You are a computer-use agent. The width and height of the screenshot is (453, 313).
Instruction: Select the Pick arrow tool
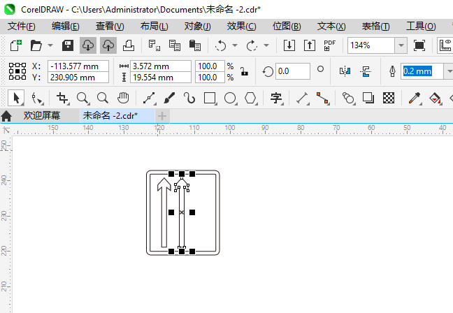[x=16, y=99]
